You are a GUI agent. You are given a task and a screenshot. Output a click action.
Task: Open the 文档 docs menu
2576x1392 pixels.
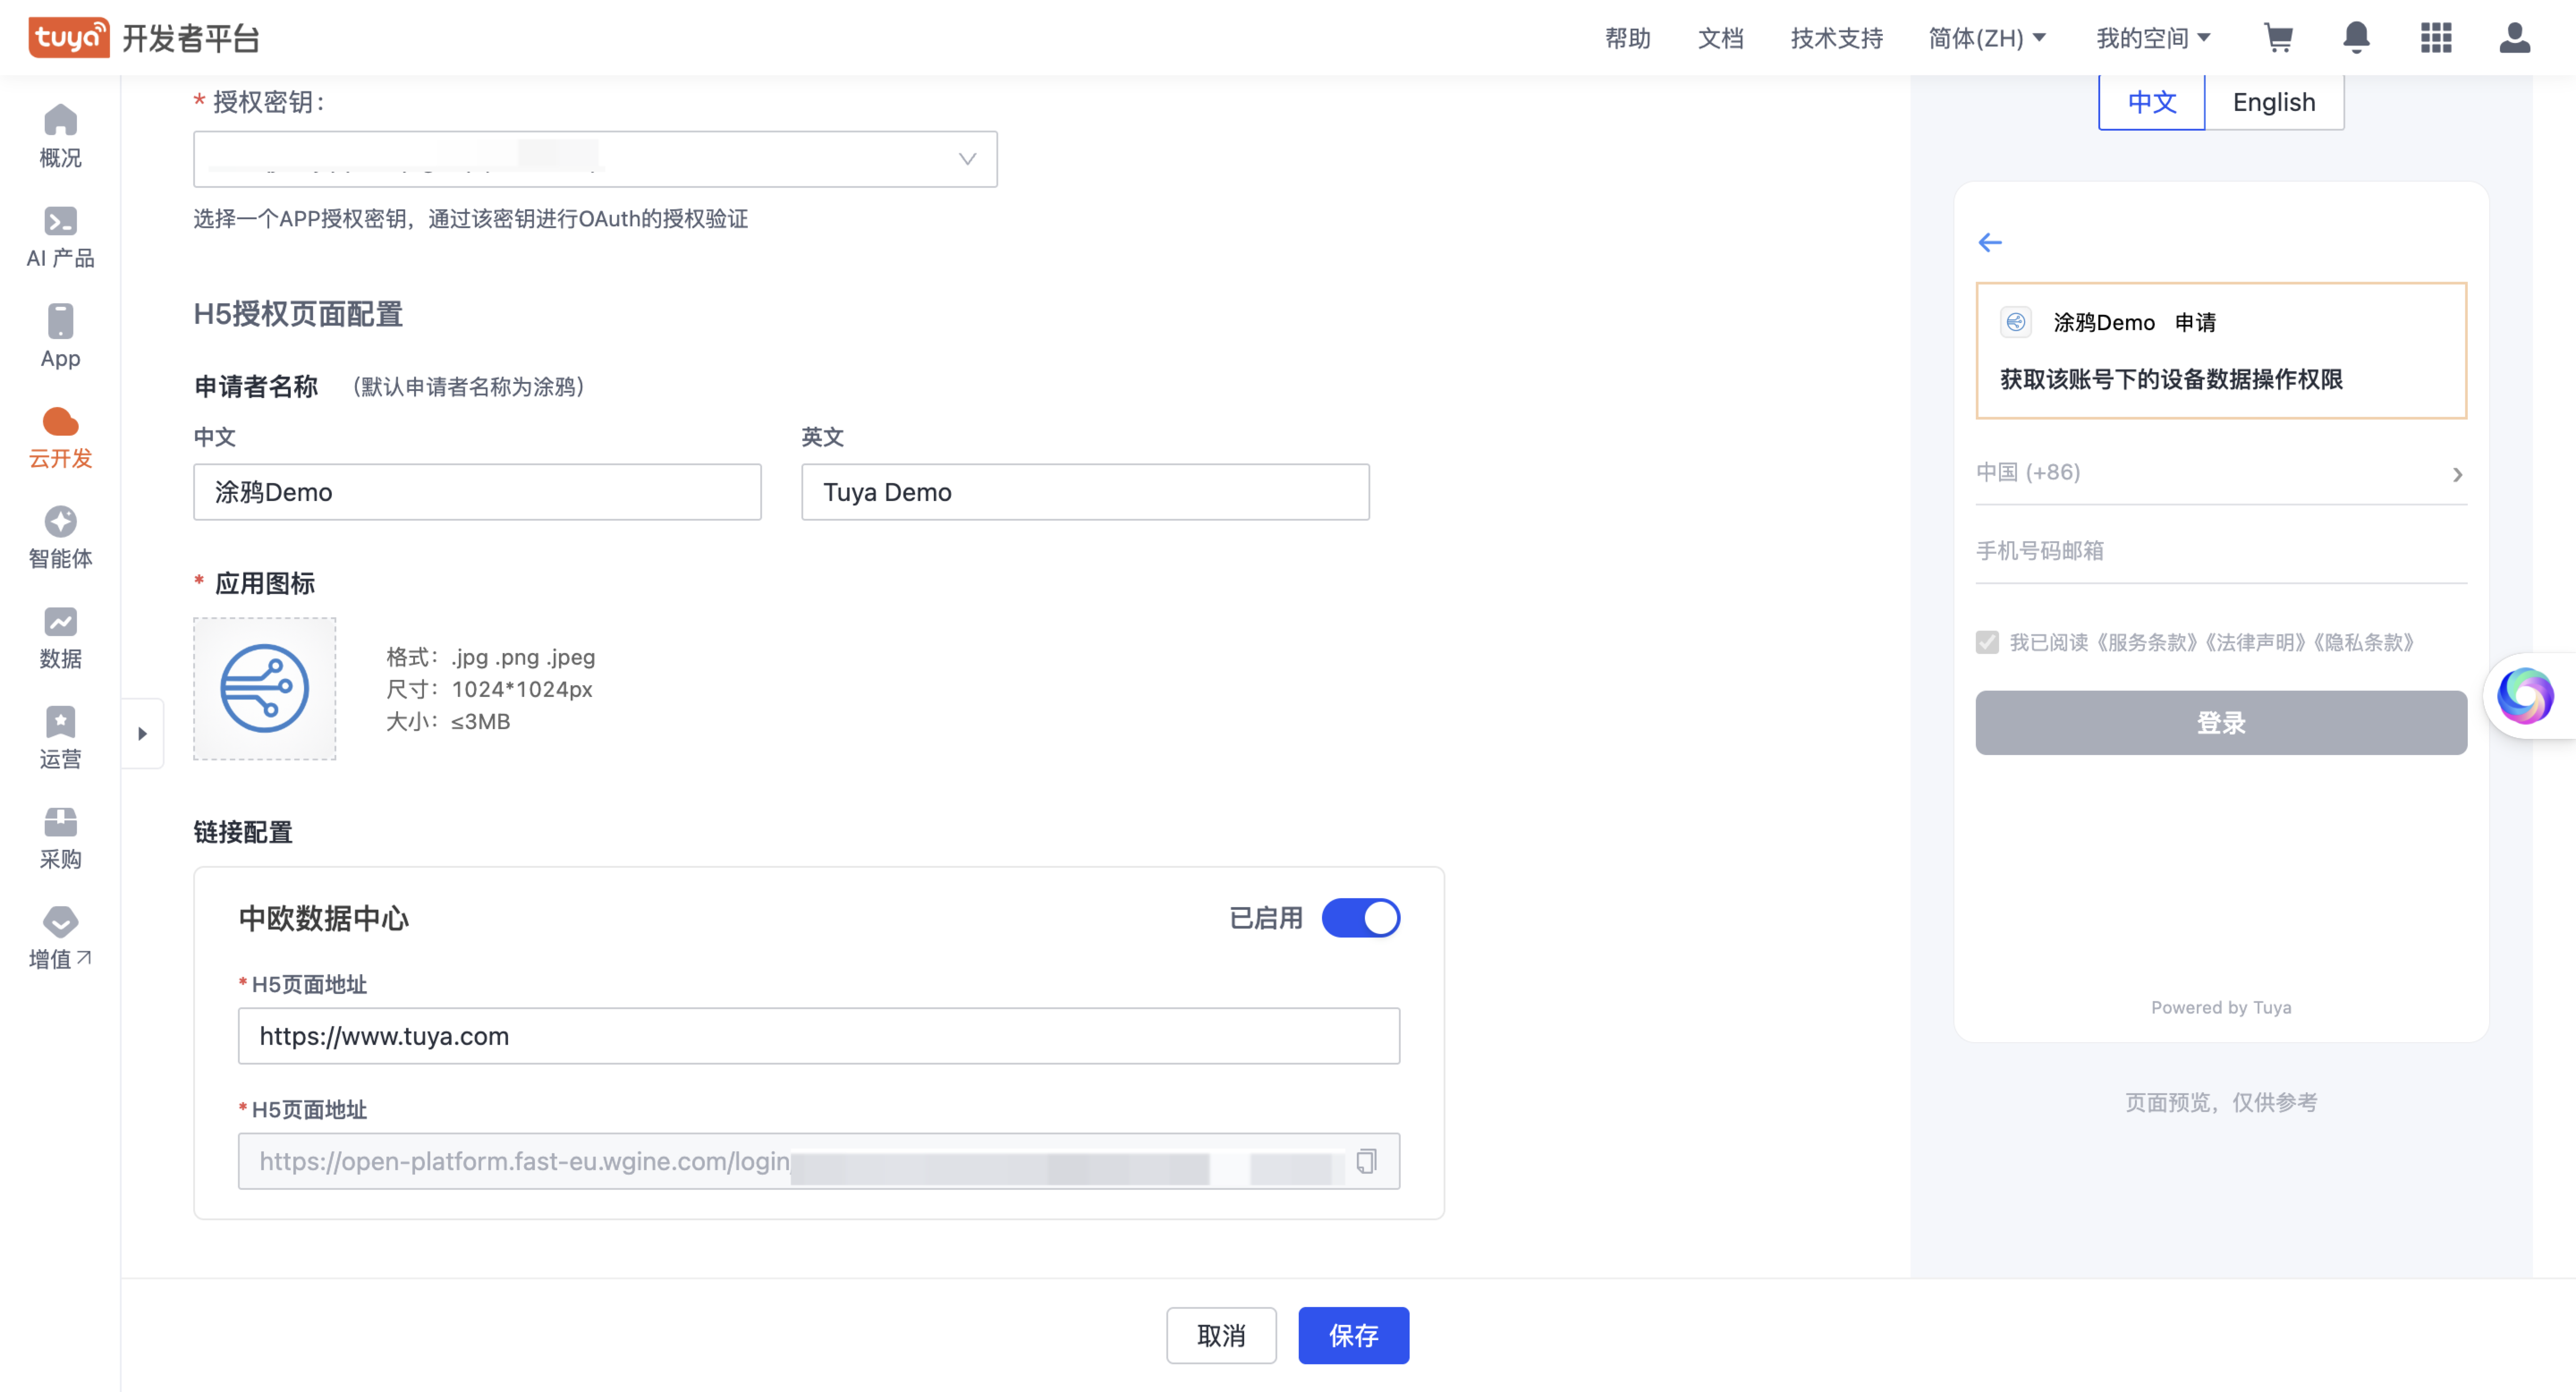pos(1720,38)
